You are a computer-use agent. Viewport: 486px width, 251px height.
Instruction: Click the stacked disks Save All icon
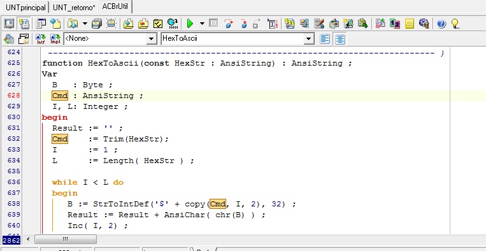click(97, 24)
